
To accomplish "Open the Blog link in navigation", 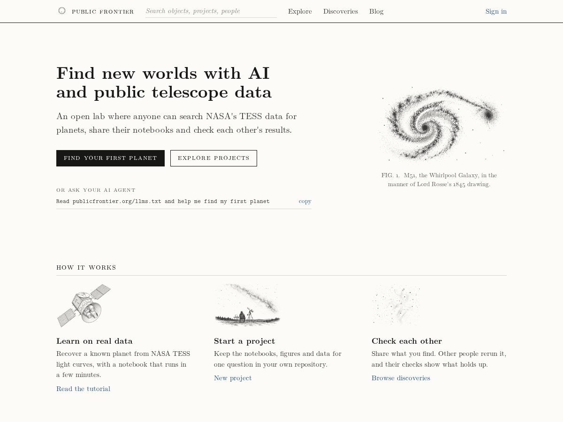I will click(376, 11).
